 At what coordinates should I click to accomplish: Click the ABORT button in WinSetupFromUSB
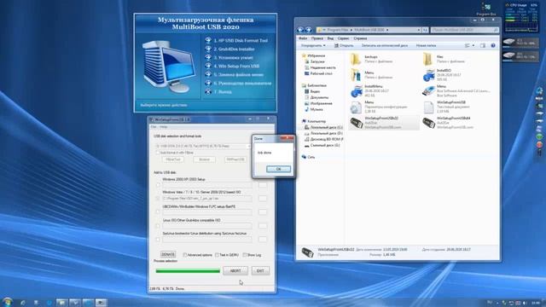point(235,271)
